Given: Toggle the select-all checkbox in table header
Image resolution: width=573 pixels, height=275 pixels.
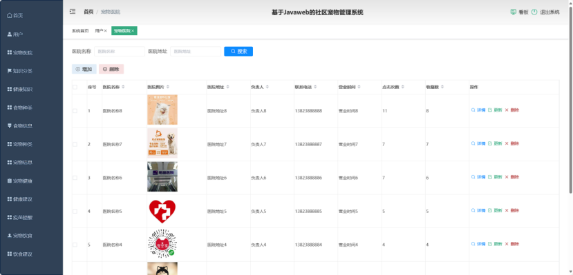Looking at the screenshot, I should pyautogui.click(x=75, y=87).
